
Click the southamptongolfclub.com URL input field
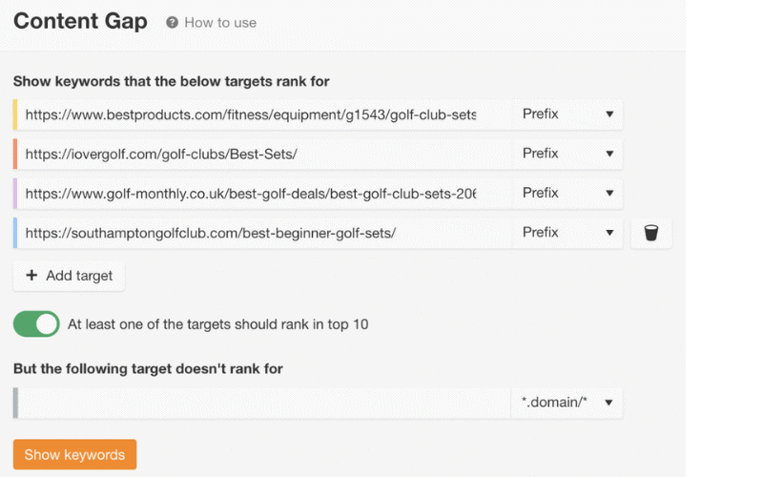[264, 233]
